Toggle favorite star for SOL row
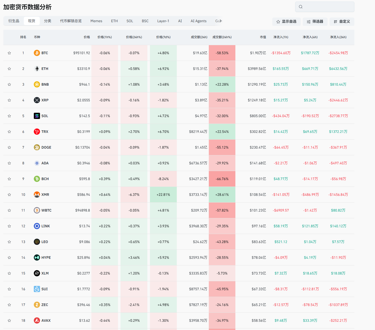This screenshot has height=330, width=375. point(9,116)
